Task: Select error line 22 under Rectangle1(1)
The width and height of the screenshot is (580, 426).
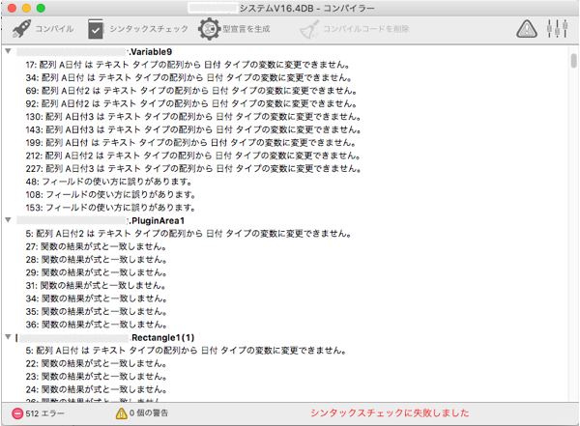Action: tap(96, 363)
